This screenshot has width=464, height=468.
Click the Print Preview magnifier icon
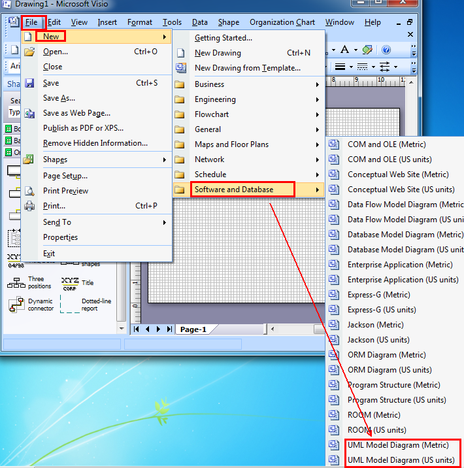pos(29,191)
